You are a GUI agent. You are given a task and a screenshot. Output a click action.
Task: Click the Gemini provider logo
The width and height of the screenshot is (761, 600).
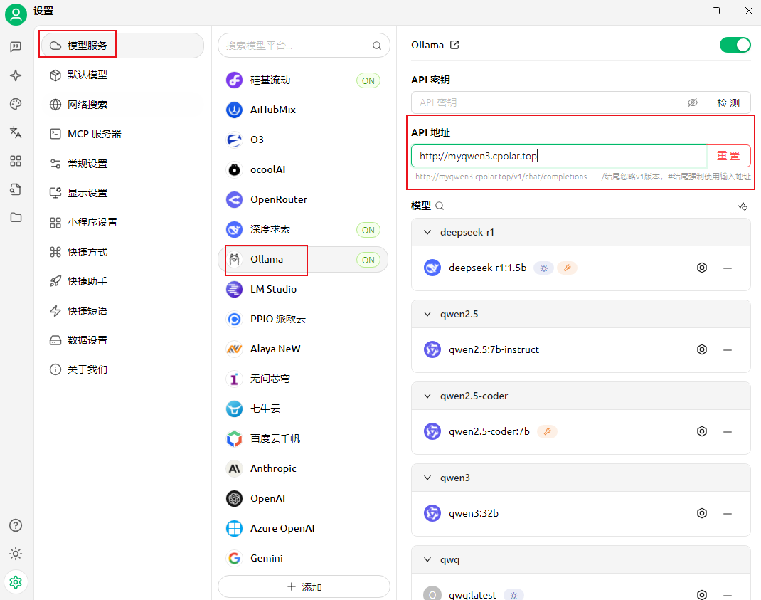pos(235,558)
